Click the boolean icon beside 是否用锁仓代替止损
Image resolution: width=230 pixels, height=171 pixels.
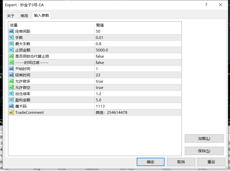tap(11, 56)
